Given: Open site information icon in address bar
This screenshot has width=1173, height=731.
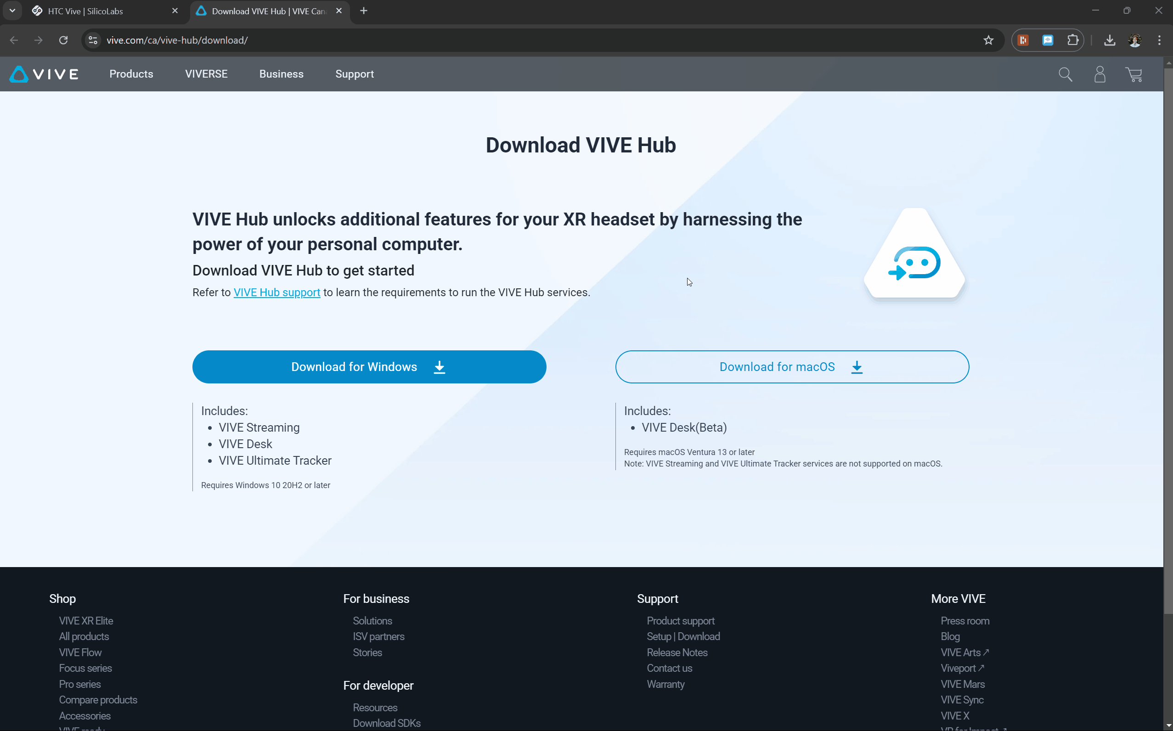Looking at the screenshot, I should point(93,40).
